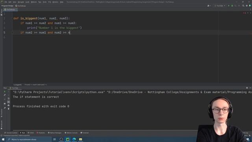This screenshot has width=252, height=142.
Task: Open the Version Control tool window
Action: point(11,133)
